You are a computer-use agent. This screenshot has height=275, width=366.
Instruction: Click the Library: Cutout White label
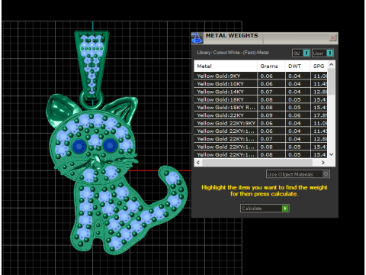(x=233, y=53)
